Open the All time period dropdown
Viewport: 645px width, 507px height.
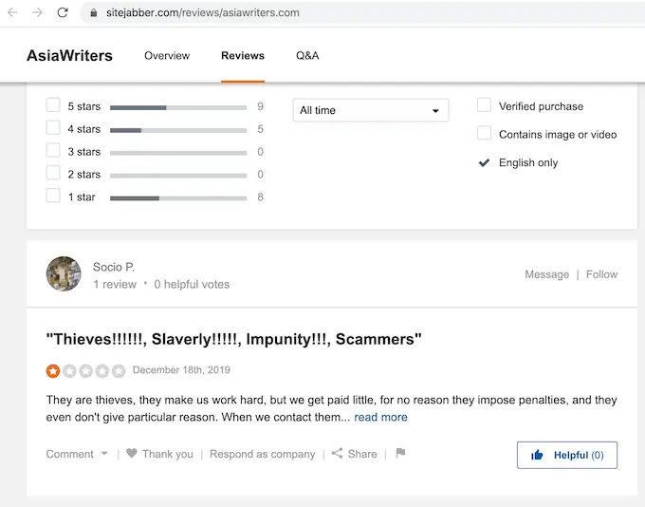[x=370, y=110]
